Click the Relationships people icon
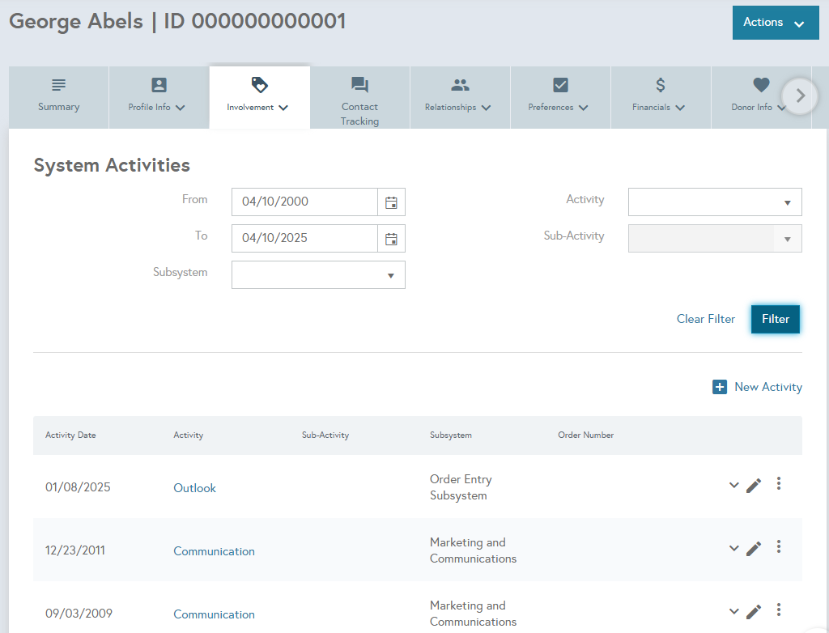The height and width of the screenshot is (633, 829). point(460,85)
